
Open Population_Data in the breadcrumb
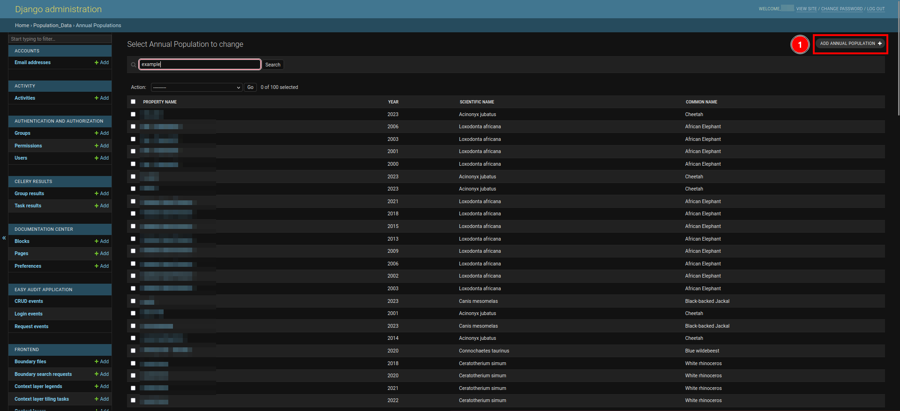coord(52,25)
